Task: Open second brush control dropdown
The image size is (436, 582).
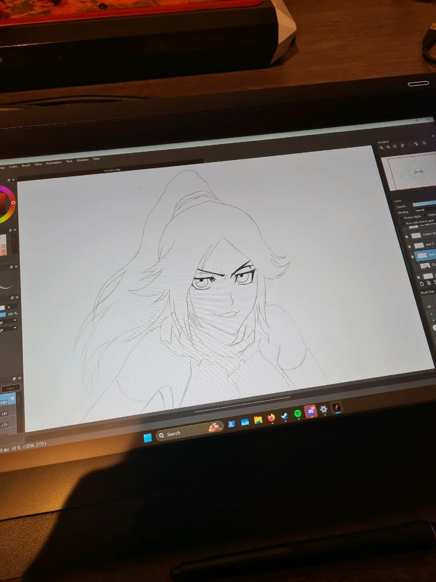Action: pyautogui.click(x=8, y=328)
